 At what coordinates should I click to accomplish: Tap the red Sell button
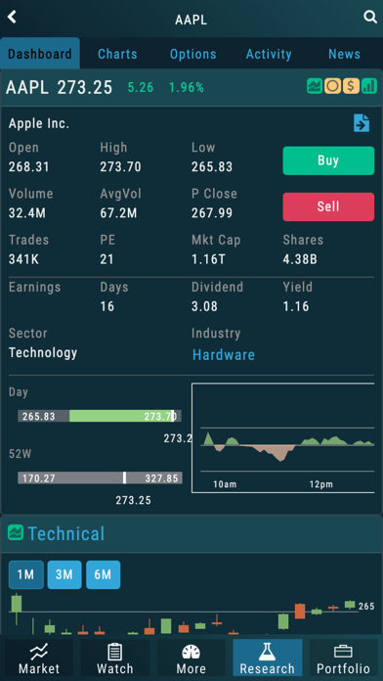click(328, 206)
